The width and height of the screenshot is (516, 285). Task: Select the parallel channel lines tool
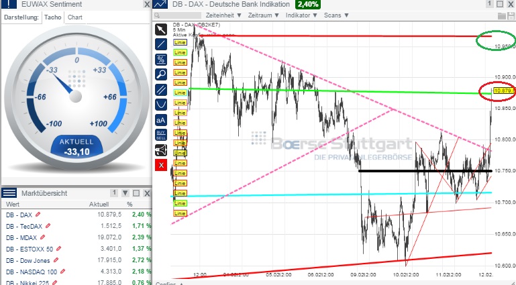point(161,90)
